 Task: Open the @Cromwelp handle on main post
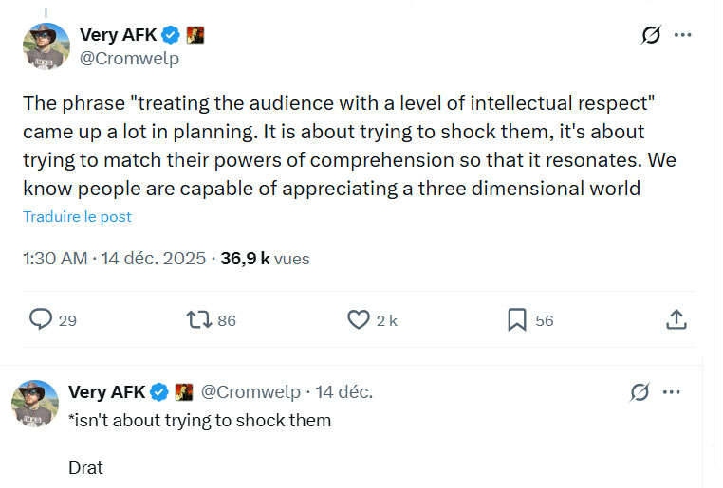tap(129, 58)
